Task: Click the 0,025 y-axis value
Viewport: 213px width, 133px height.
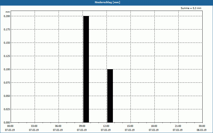Action: 7,109
